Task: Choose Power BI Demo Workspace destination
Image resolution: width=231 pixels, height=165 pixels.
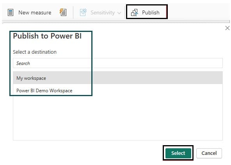Action: [118, 91]
